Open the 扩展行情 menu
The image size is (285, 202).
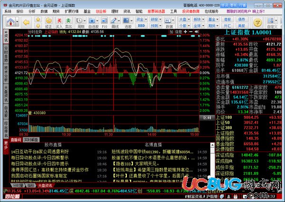coord(72,11)
